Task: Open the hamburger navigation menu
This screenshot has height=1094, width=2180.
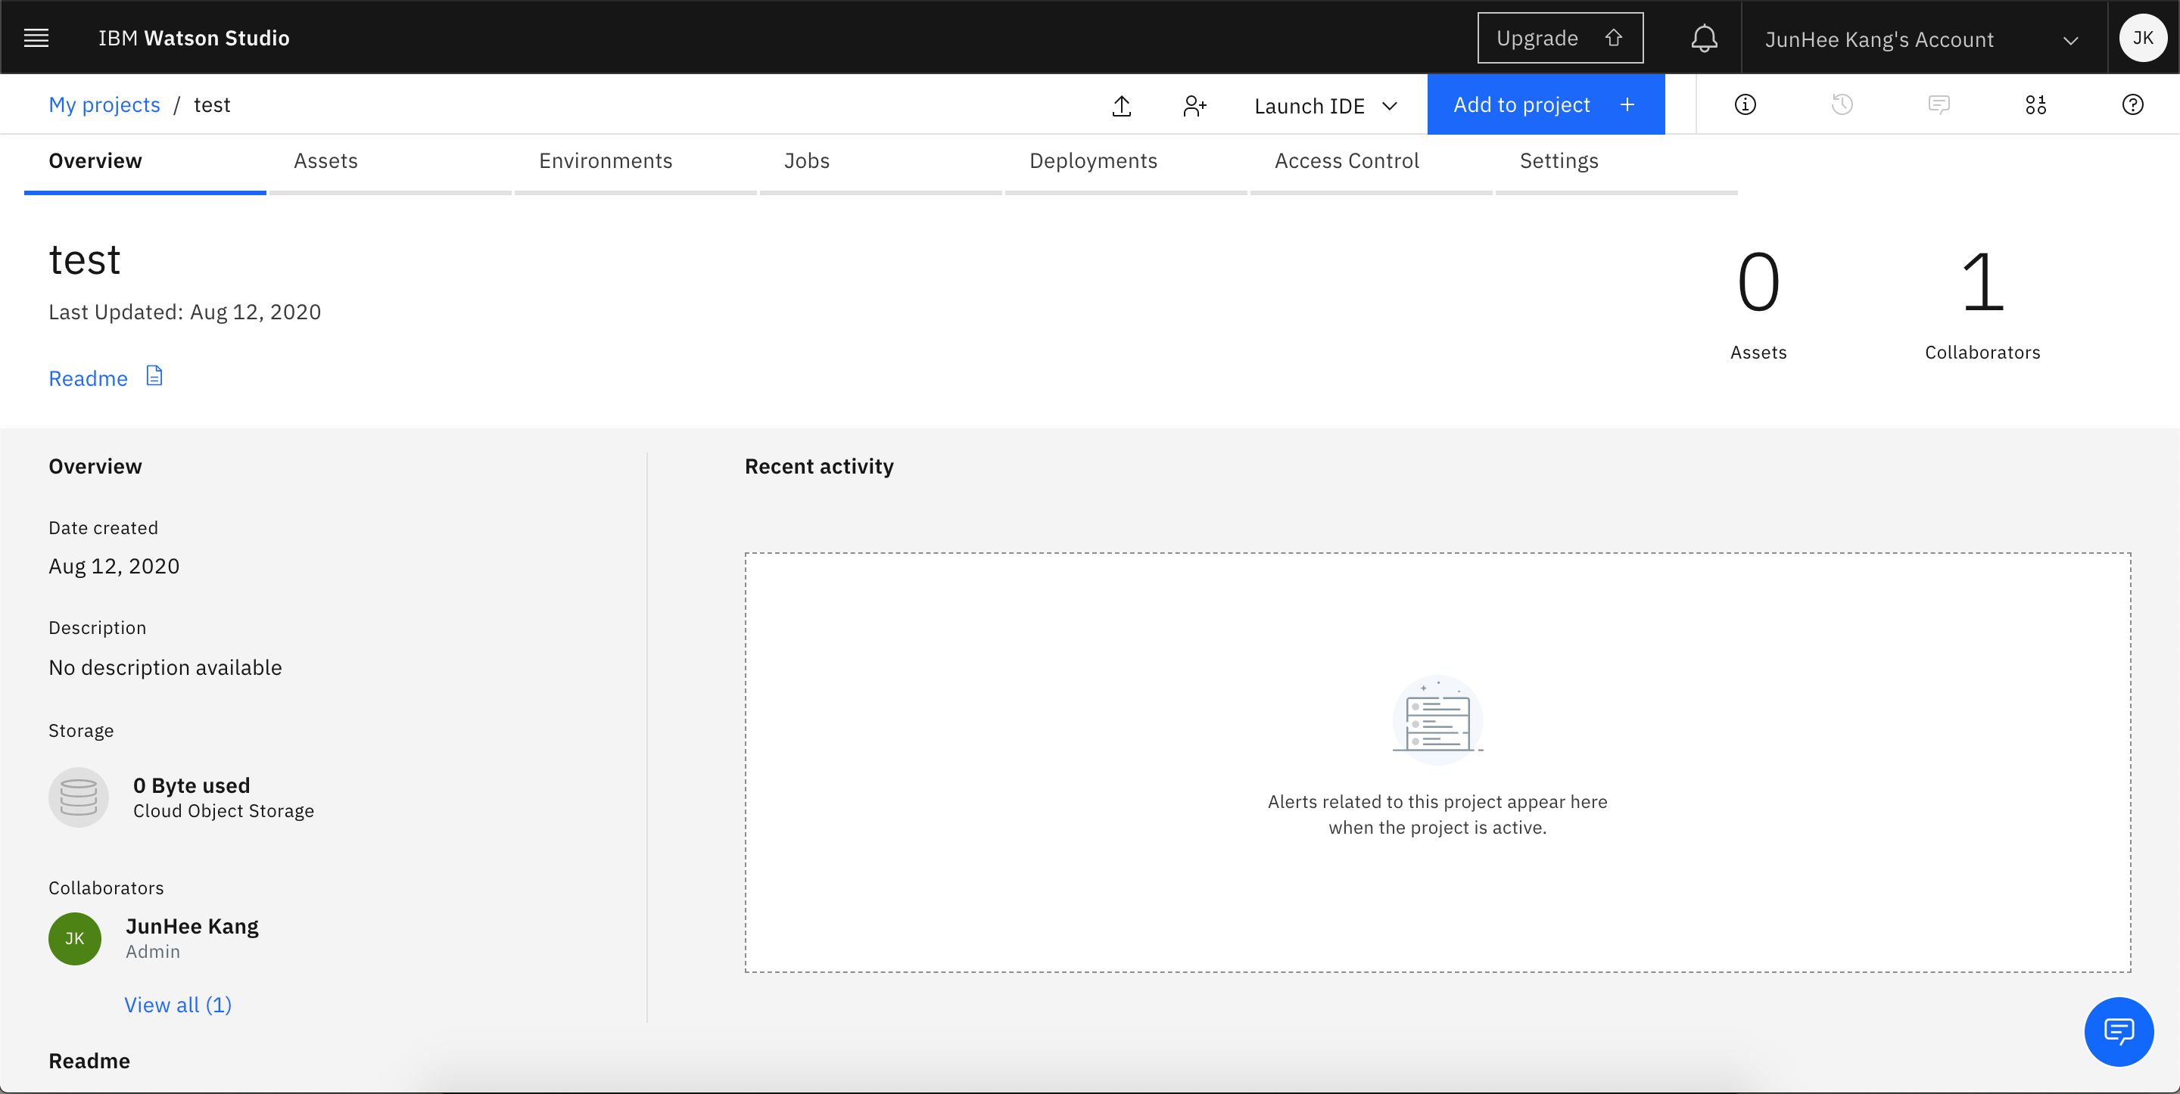Action: click(x=36, y=38)
